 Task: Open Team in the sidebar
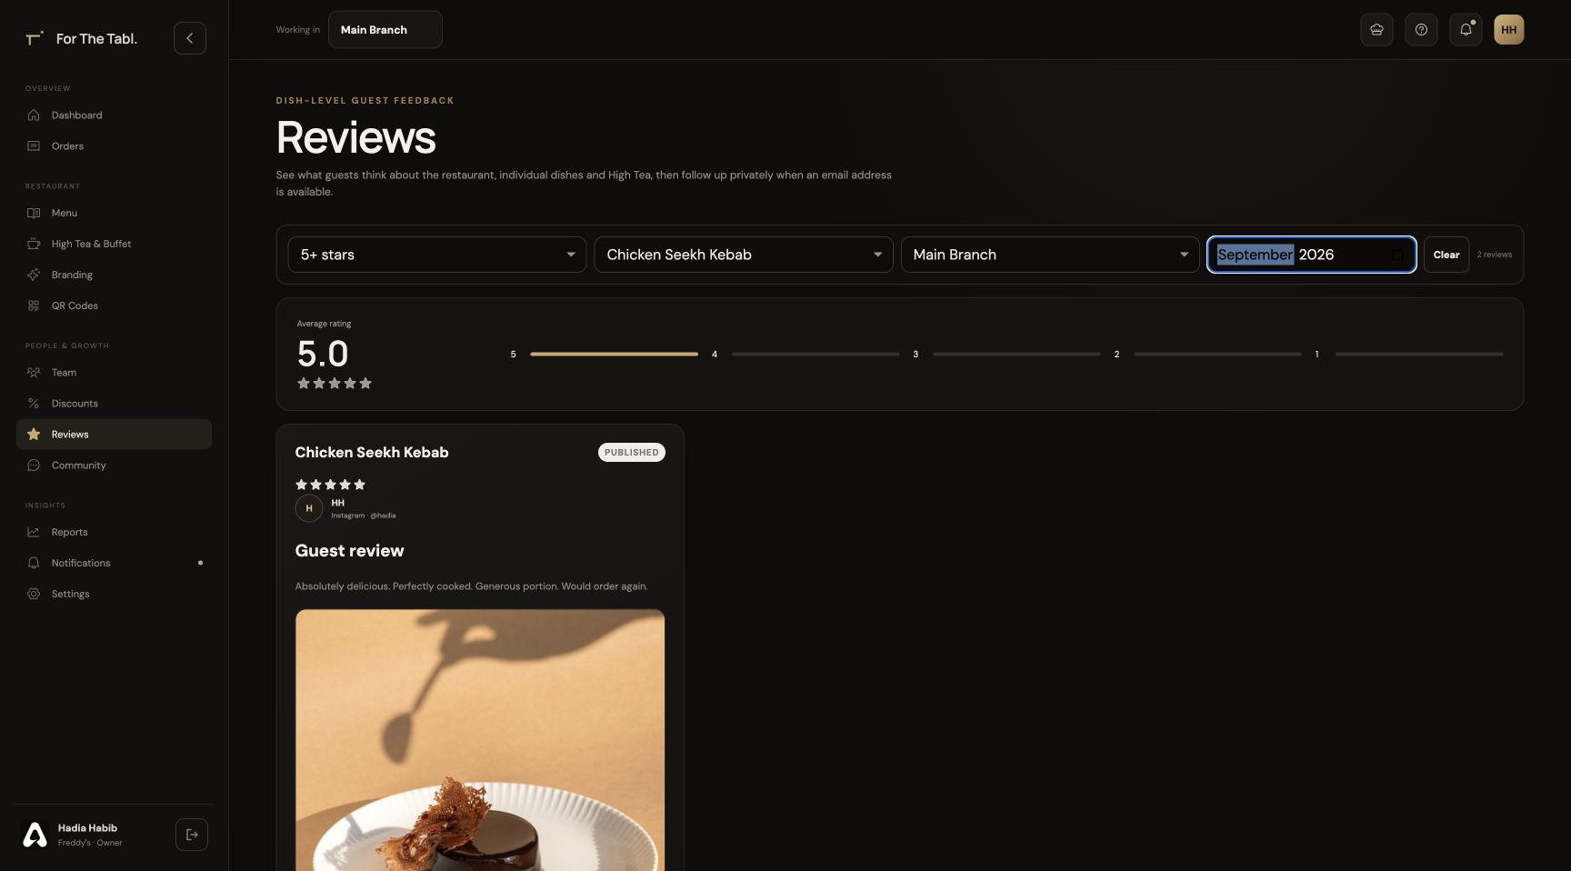[x=114, y=373]
